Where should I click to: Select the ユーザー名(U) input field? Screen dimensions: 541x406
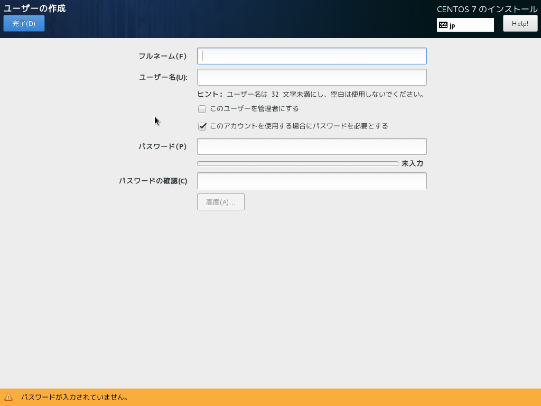pyautogui.click(x=312, y=77)
